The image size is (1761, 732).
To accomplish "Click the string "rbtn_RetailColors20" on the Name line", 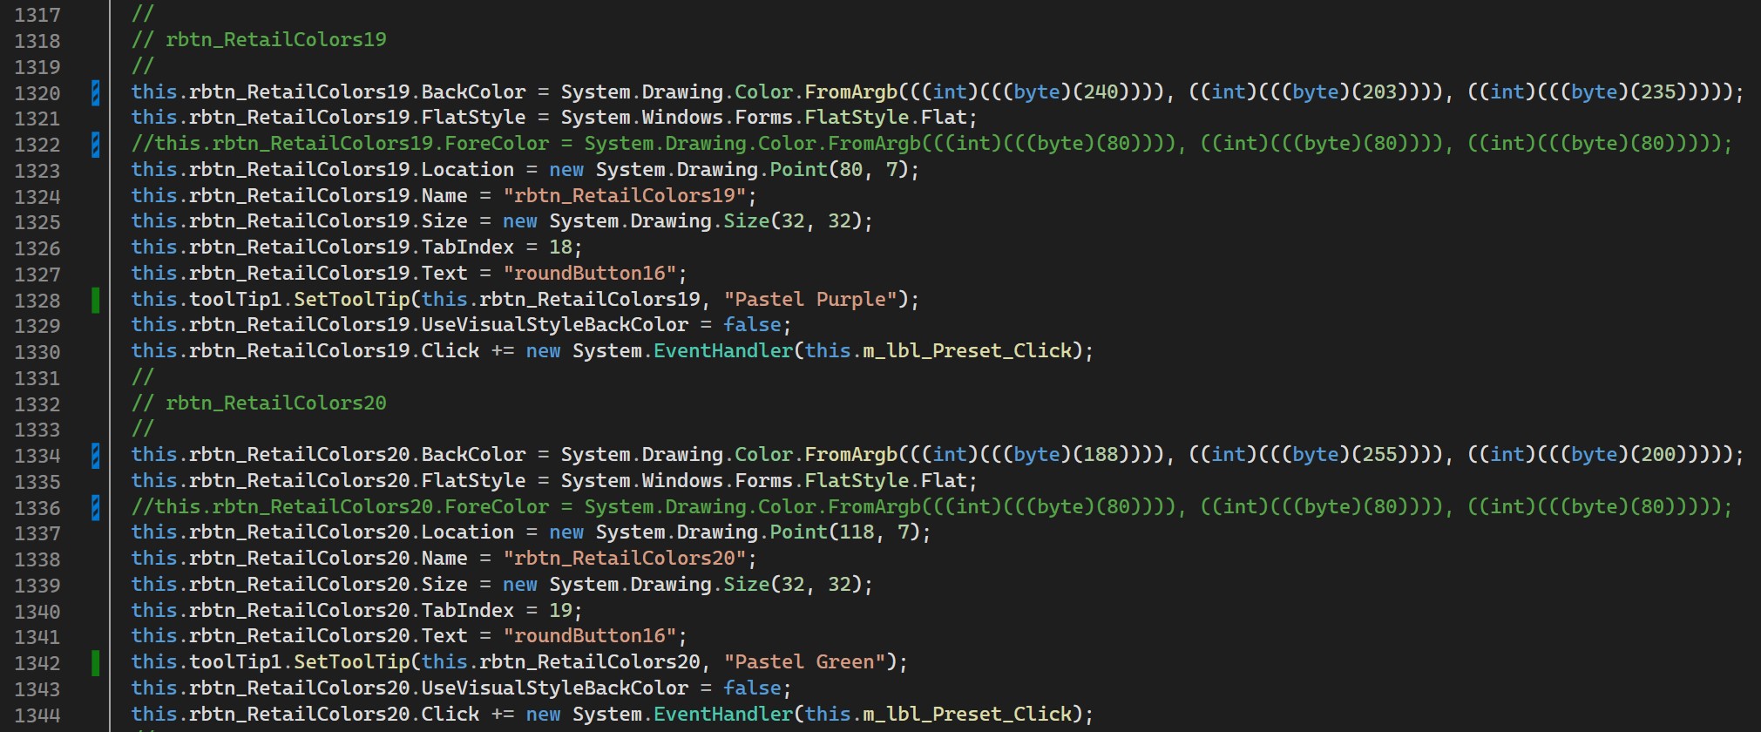I will (625, 559).
